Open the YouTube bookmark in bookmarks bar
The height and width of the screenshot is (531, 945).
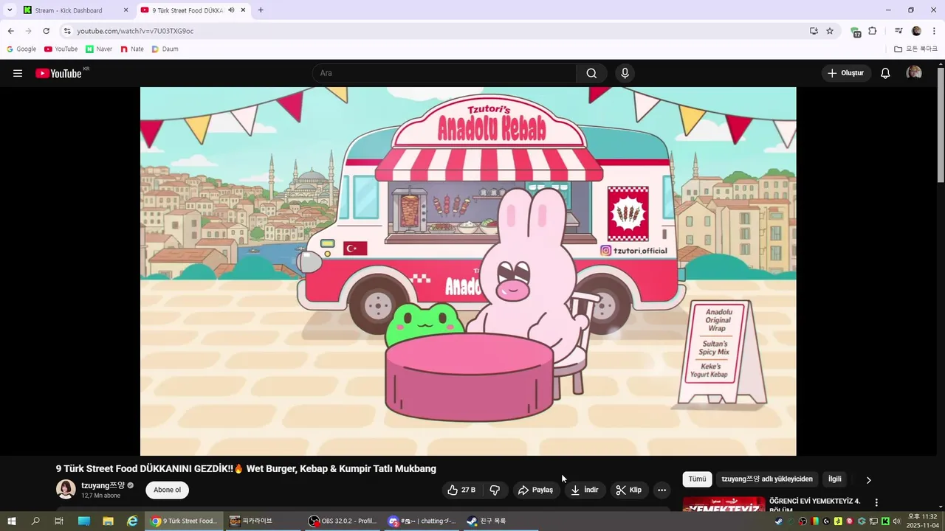[x=61, y=49]
